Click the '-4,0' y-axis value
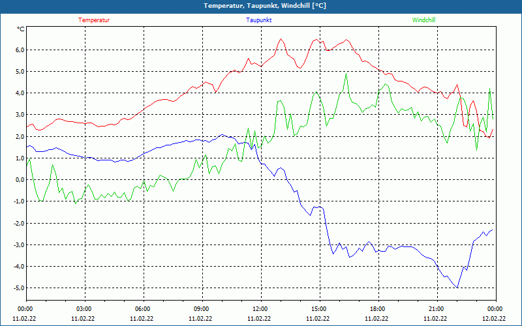 point(19,267)
